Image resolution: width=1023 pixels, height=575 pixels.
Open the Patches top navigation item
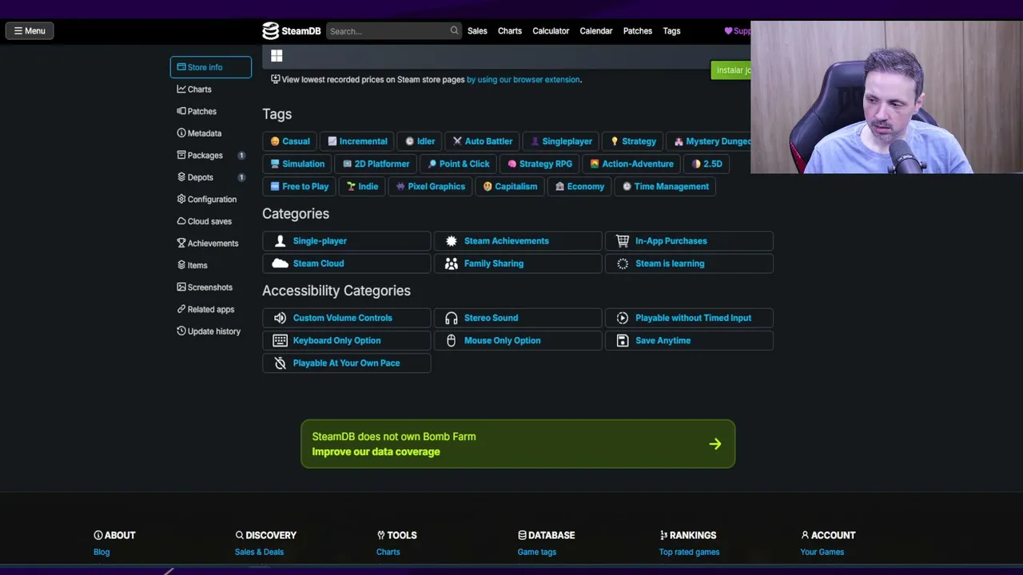[x=638, y=31]
